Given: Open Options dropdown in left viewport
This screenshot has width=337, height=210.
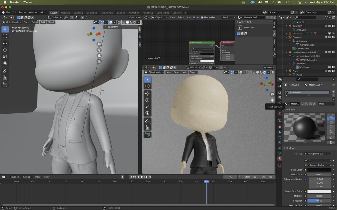Looking at the screenshot, I should 134,17.
